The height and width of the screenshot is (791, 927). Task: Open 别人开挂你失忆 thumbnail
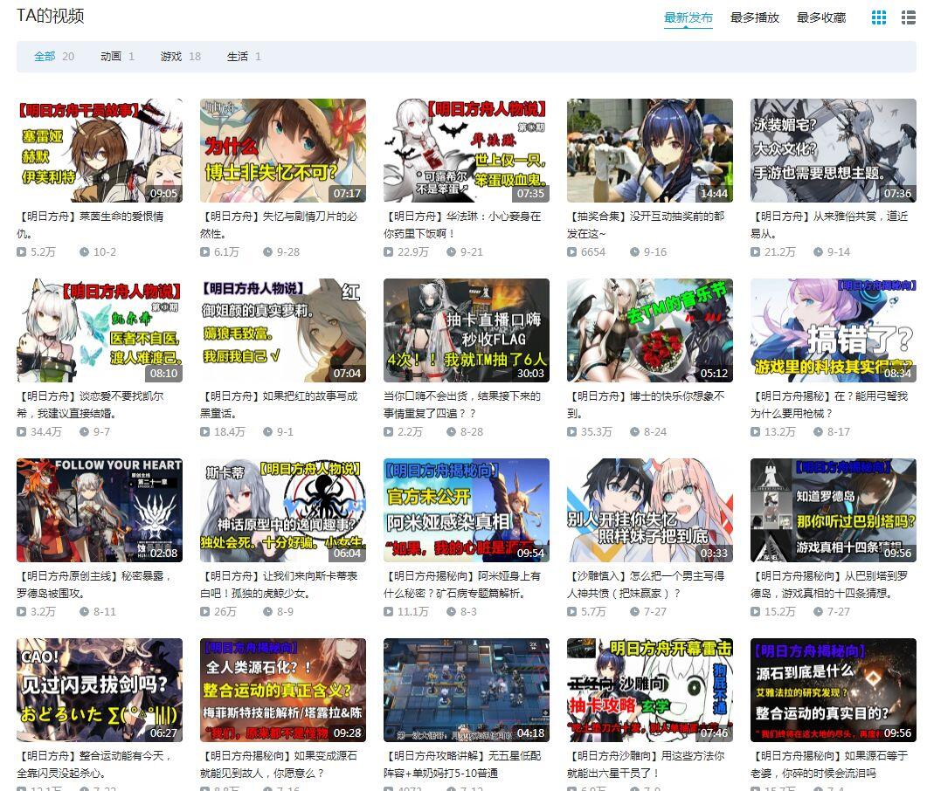pos(650,510)
